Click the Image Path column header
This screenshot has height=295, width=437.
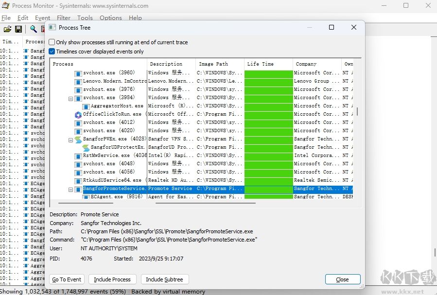pyautogui.click(x=220, y=64)
